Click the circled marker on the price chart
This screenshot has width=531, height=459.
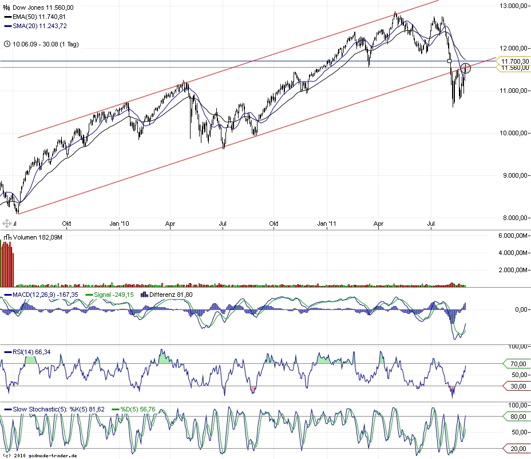[465, 68]
